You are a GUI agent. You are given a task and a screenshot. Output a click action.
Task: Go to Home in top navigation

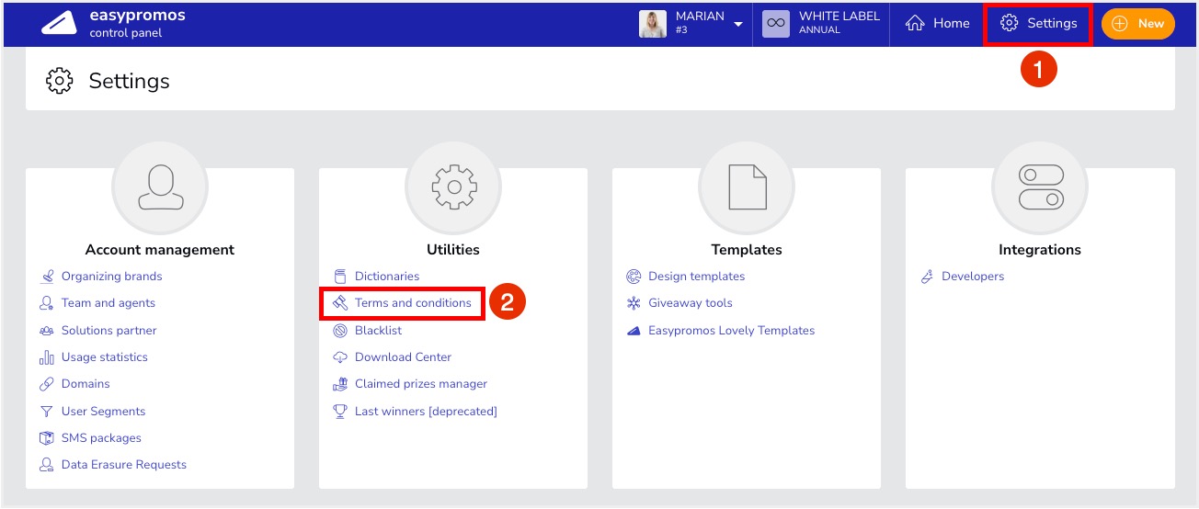coord(938,24)
